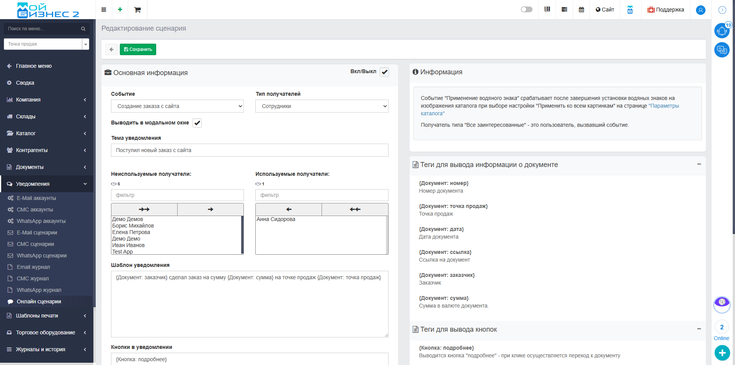Open the notifications bell with badge 19
This screenshot has width=735, height=365.
point(722,31)
